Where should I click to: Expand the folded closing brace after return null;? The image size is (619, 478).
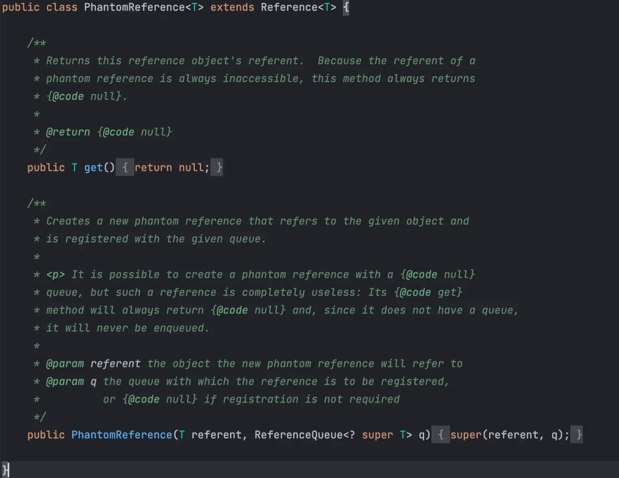[x=217, y=167]
